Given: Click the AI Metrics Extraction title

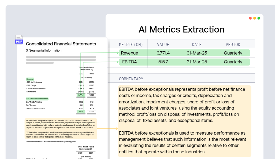Looking at the screenshot, I should pos(181,29).
